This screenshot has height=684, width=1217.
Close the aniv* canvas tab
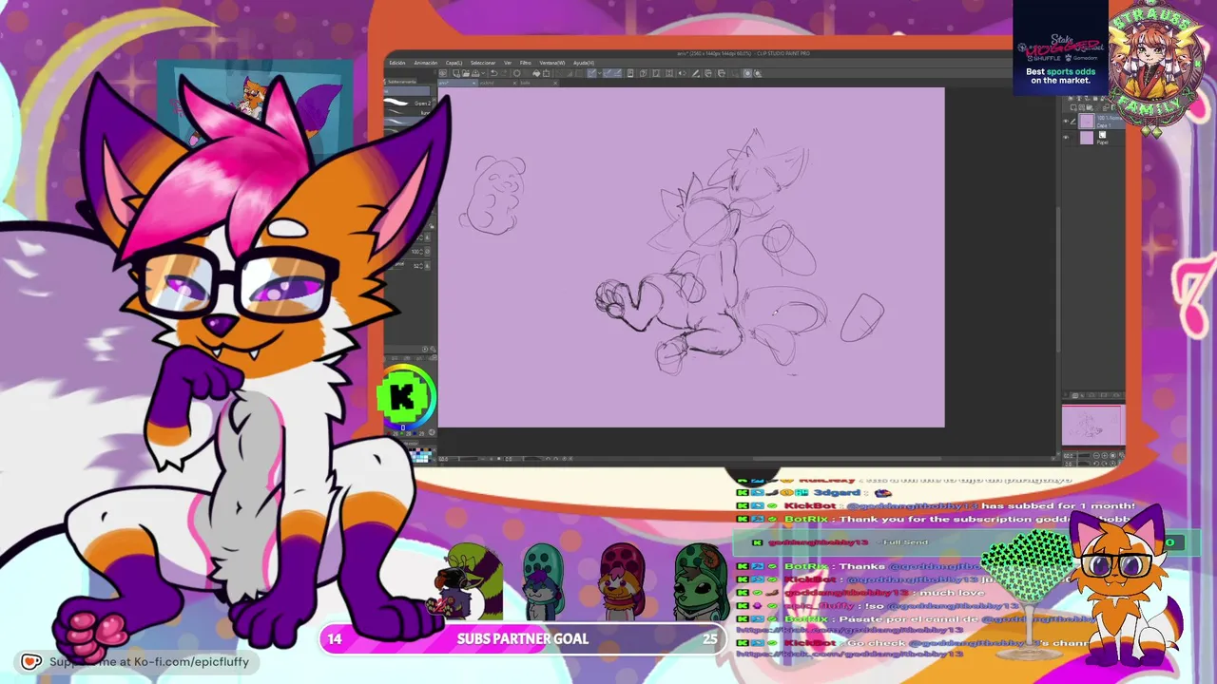pos(473,83)
